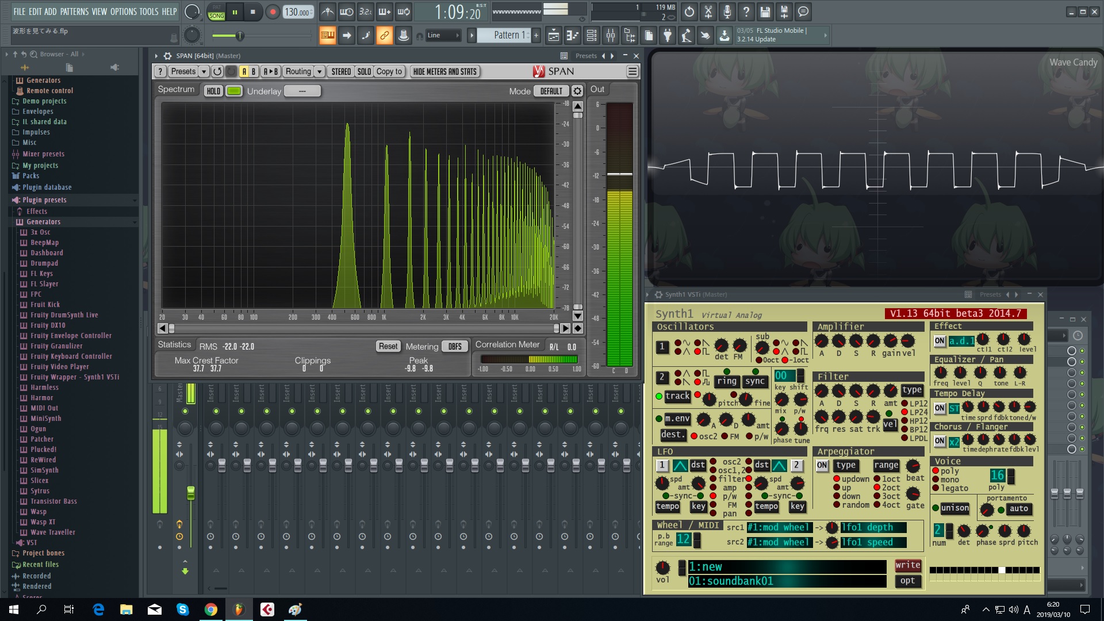
Task: Click the metronome icon
Action: (327, 11)
